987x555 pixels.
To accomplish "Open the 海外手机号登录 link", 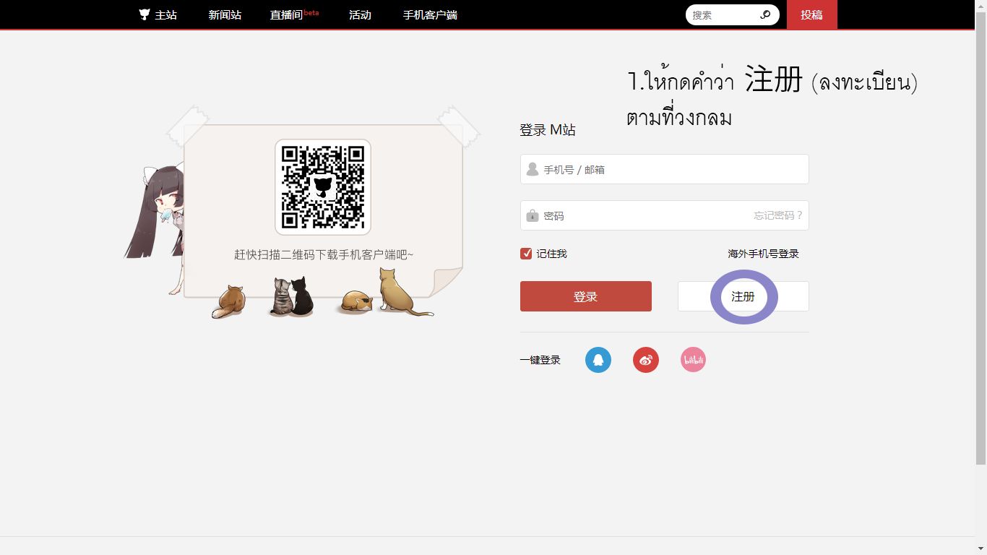I will coord(763,254).
